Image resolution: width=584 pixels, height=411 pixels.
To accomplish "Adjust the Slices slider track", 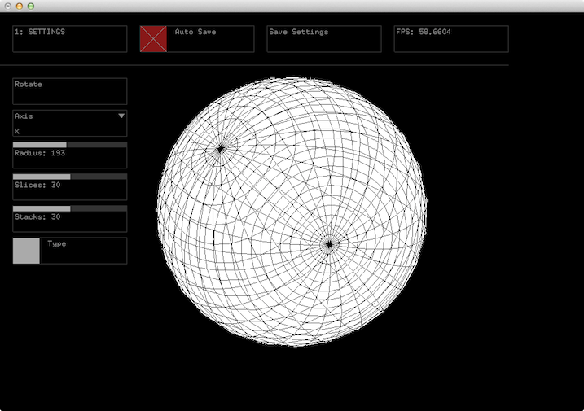I will (69, 177).
